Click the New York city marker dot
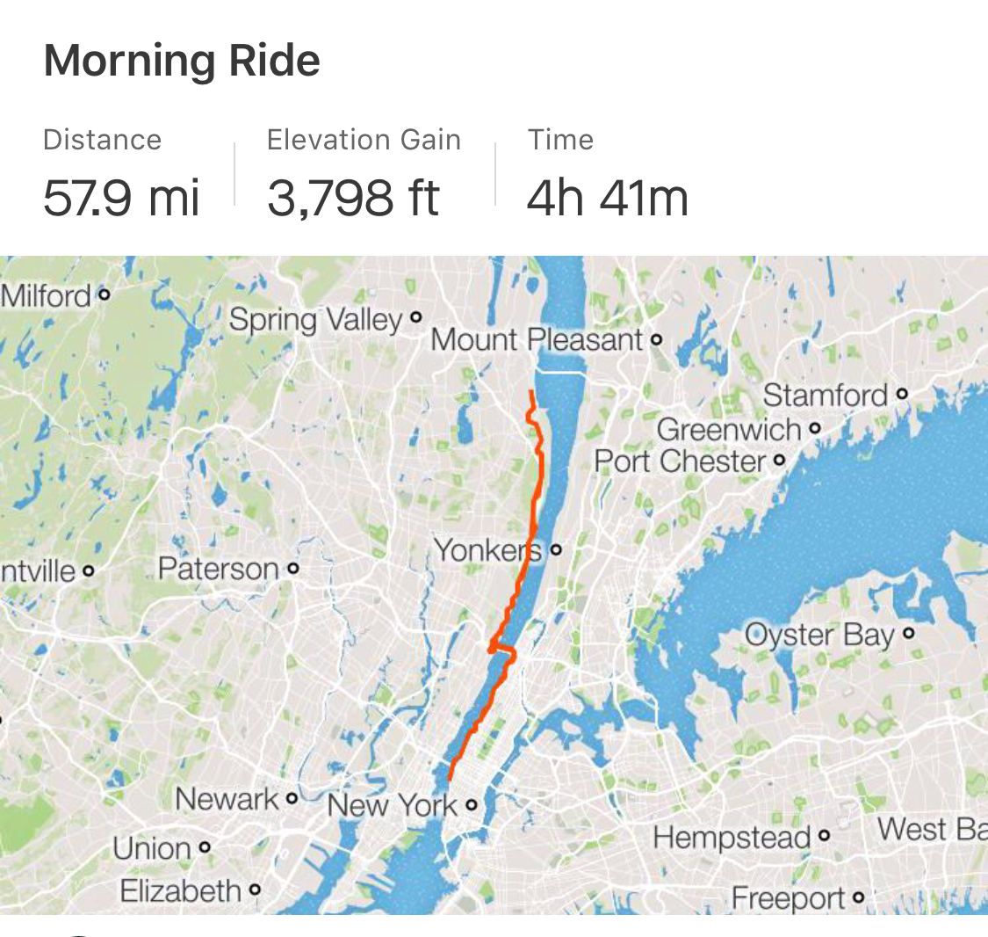 [472, 804]
